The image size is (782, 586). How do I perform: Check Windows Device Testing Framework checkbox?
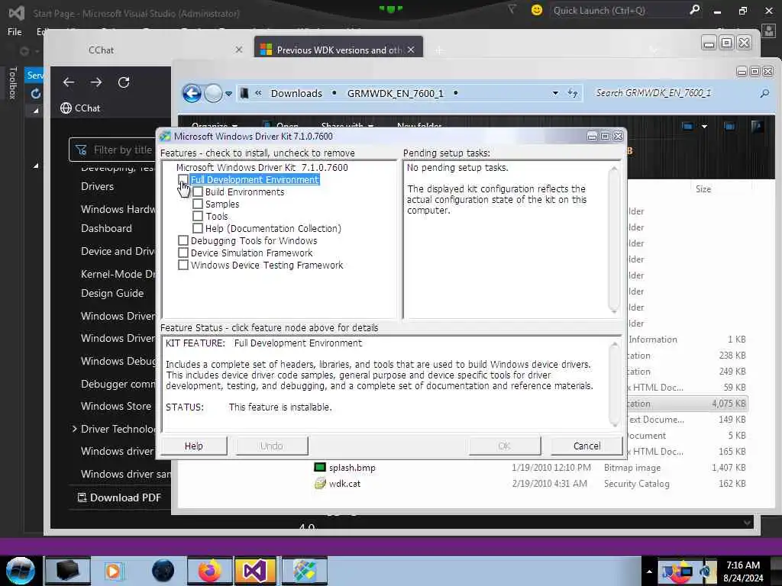click(x=183, y=265)
